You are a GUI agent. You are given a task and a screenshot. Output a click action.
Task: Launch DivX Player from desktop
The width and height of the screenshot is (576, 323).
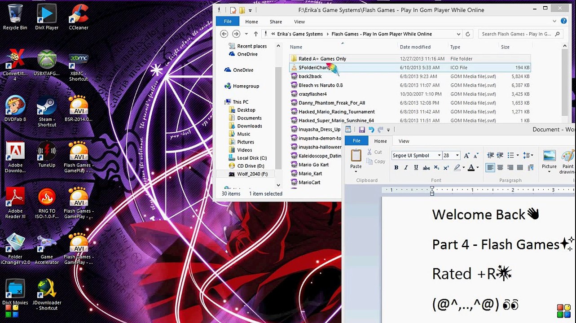pyautogui.click(x=46, y=17)
